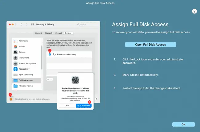The width and height of the screenshot is (200, 132).
Task: Click 'Restart the app to let changes' instruction
Action: (x=152, y=88)
